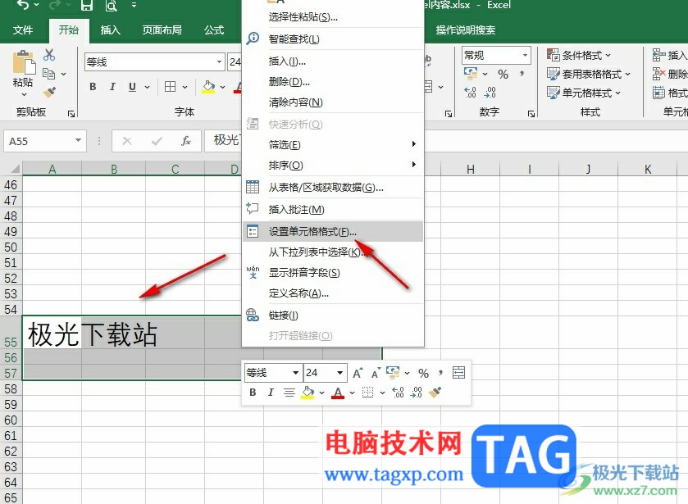Click the Copy icon in the clipboard group
688x504 pixels.
pyautogui.click(x=48, y=74)
